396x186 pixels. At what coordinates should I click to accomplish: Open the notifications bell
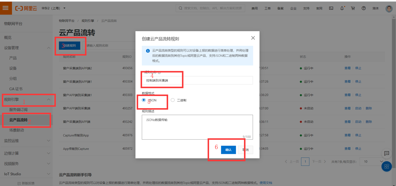point(342,8)
